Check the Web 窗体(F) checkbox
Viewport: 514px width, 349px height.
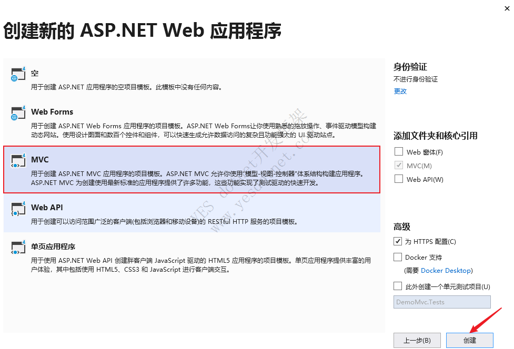(x=399, y=151)
